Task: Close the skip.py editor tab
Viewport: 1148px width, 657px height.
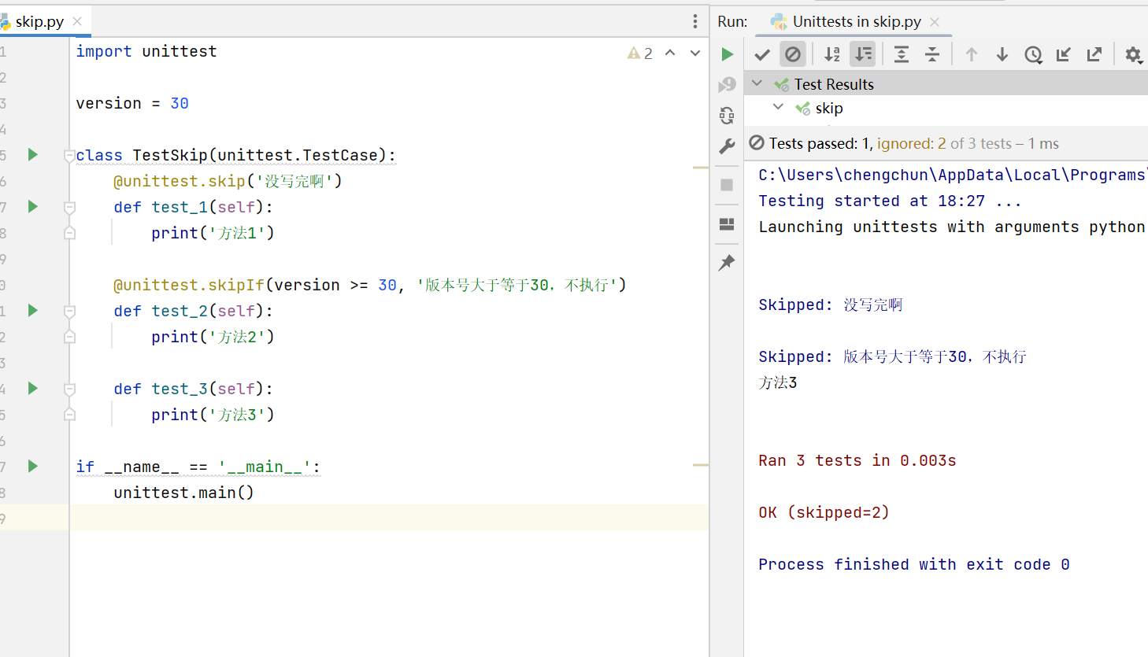Action: [77, 21]
